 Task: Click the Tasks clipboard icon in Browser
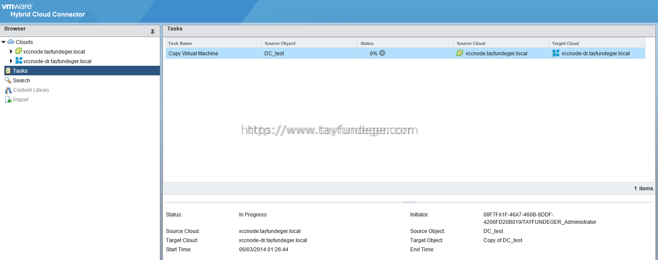(x=8, y=71)
